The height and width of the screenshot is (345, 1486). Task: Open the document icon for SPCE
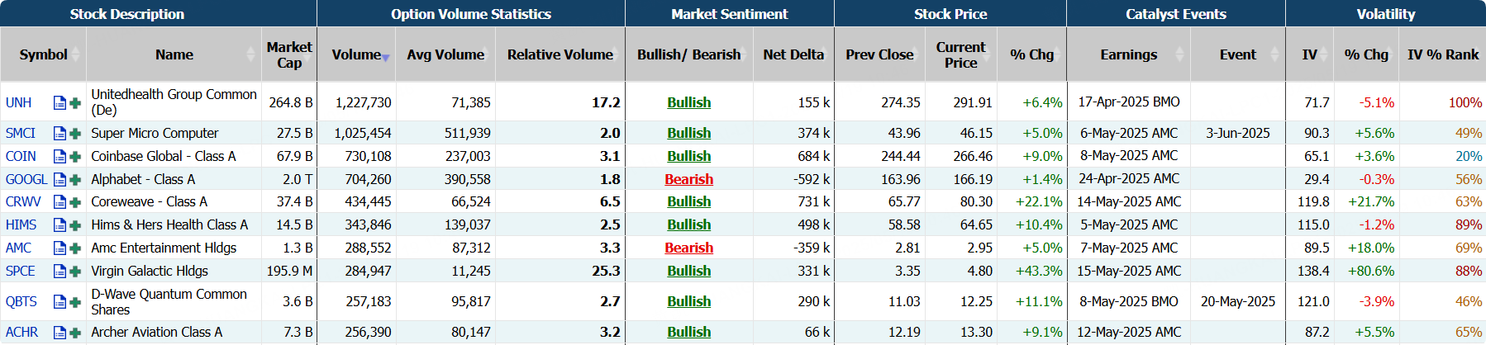(x=60, y=271)
